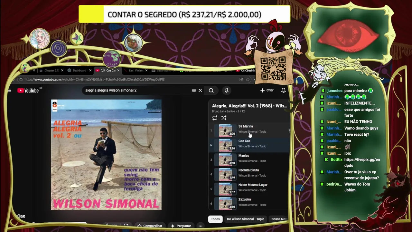
Task: Select the Cae Cae playlist entry
Action: click(x=249, y=145)
